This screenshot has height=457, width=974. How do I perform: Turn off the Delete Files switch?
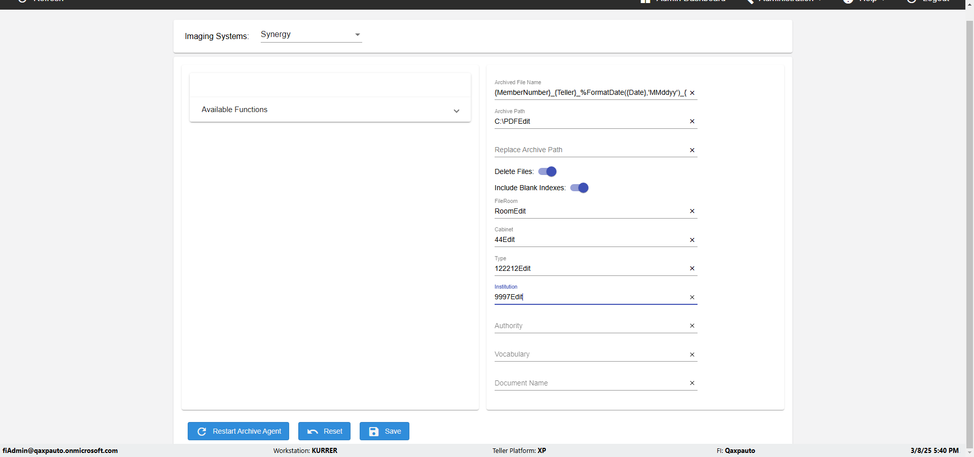547,171
